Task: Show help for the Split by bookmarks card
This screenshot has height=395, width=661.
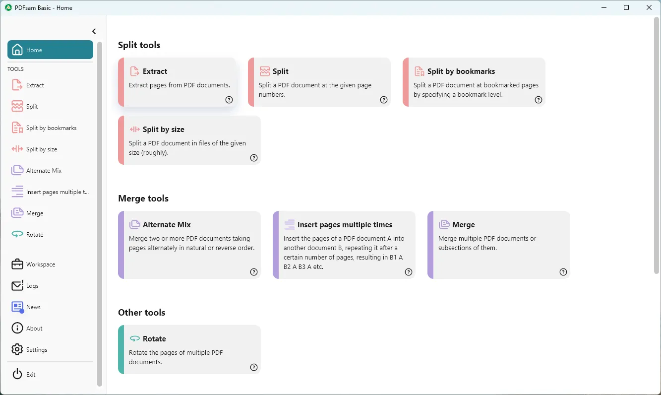Action: click(539, 100)
